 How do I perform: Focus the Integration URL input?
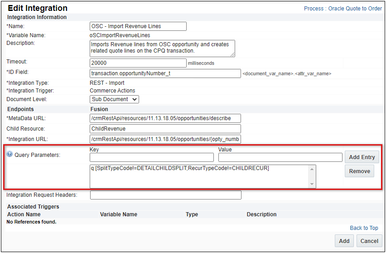[x=165, y=139]
